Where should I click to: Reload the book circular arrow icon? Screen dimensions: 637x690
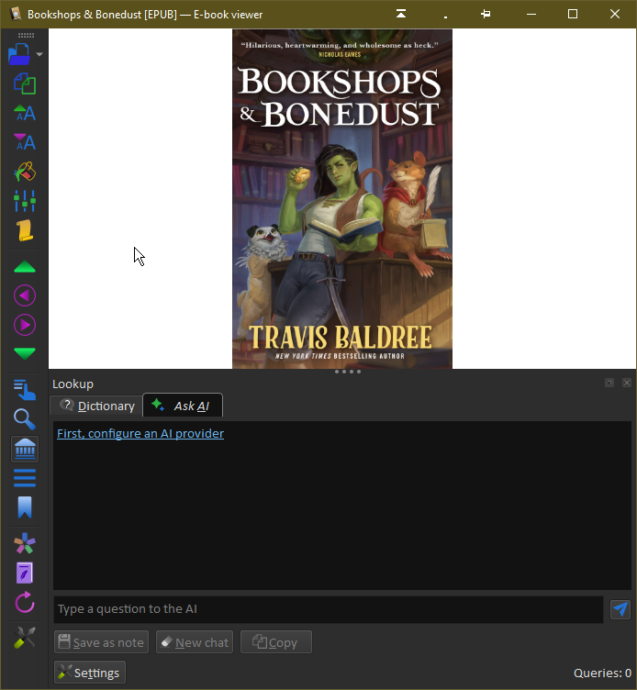25,602
